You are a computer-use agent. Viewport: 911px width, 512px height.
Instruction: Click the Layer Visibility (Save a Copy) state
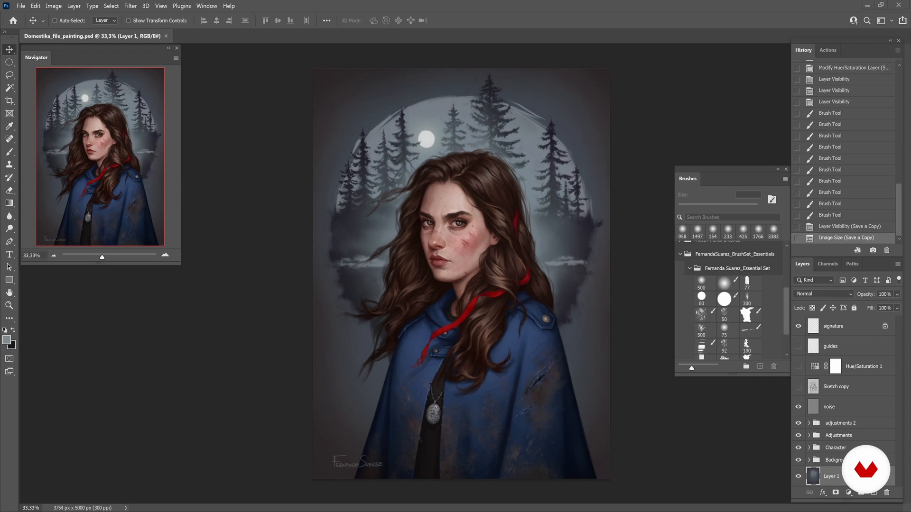pyautogui.click(x=845, y=227)
